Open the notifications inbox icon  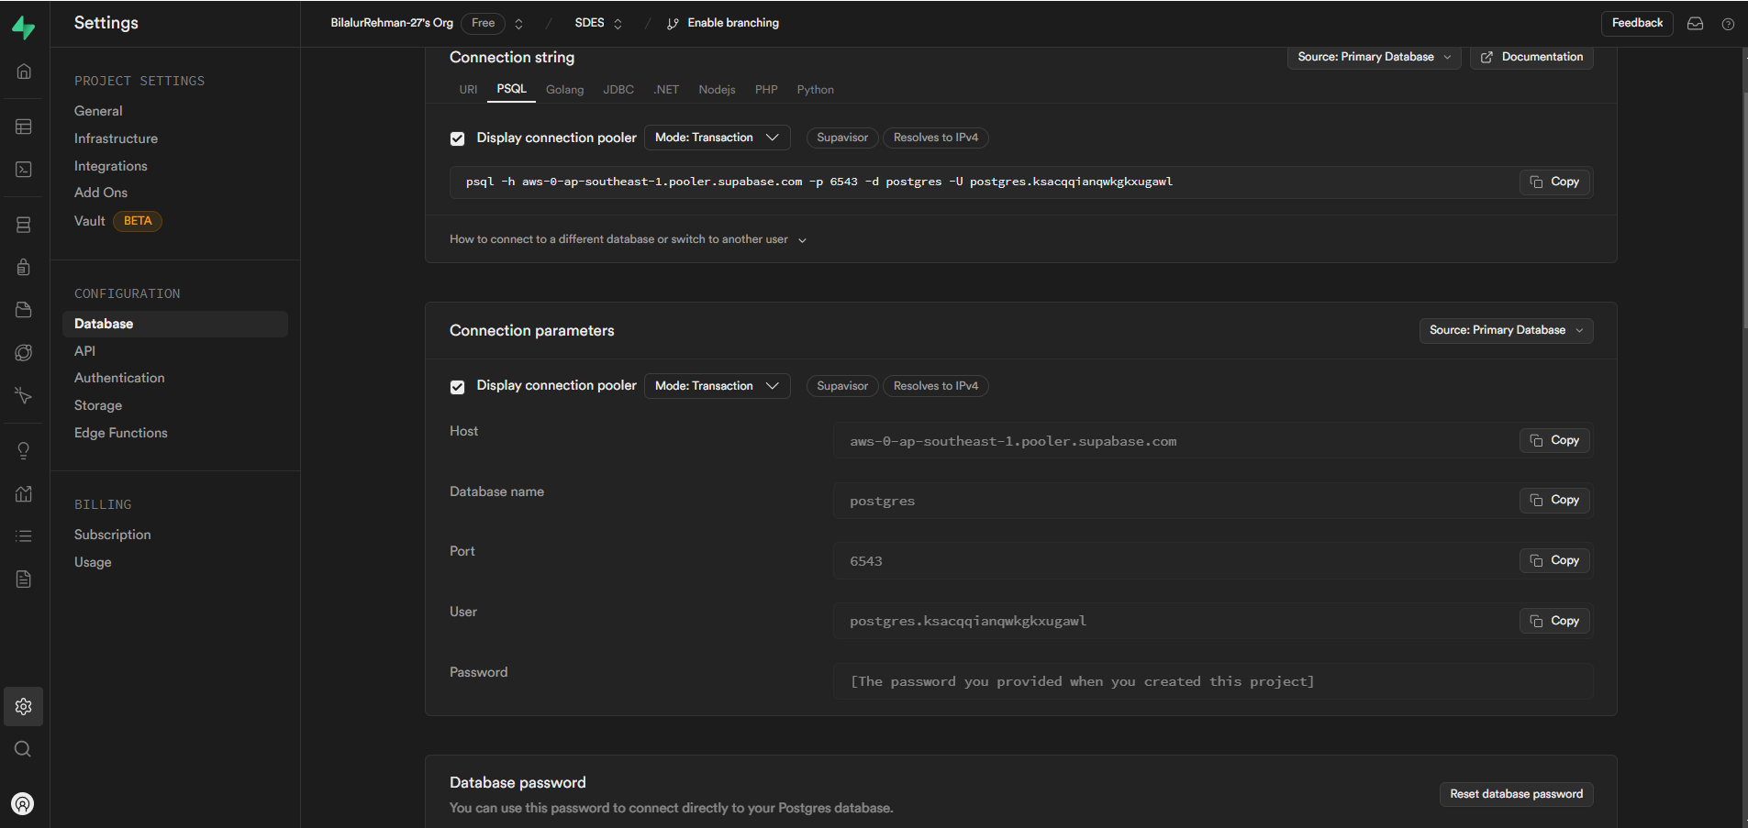pyautogui.click(x=1695, y=24)
